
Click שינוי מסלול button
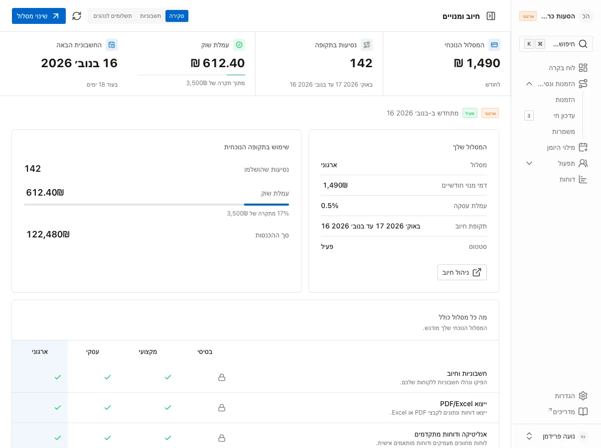pos(39,16)
